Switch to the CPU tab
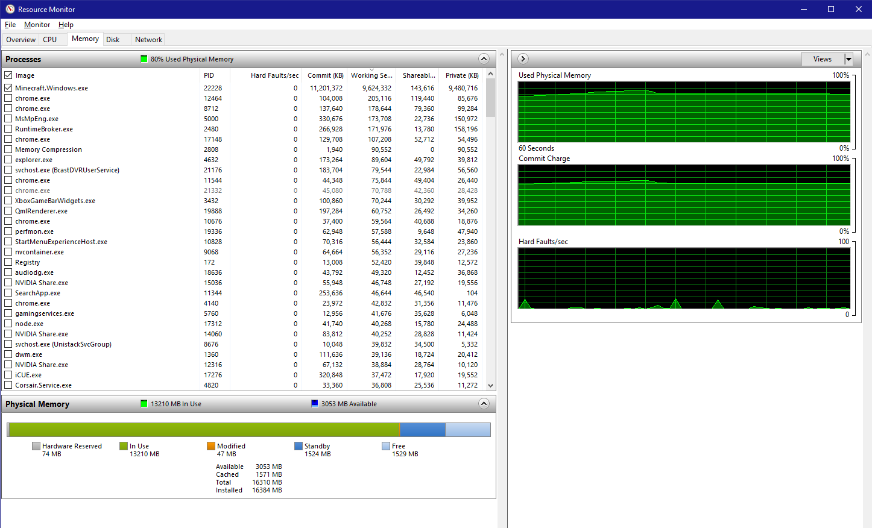The image size is (872, 528). 50,40
